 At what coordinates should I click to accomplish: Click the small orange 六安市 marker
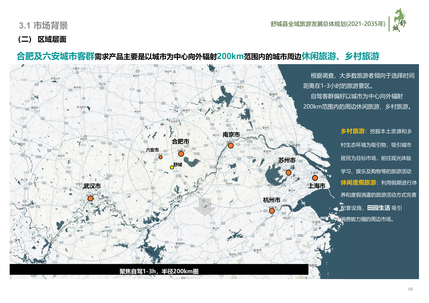160,157
